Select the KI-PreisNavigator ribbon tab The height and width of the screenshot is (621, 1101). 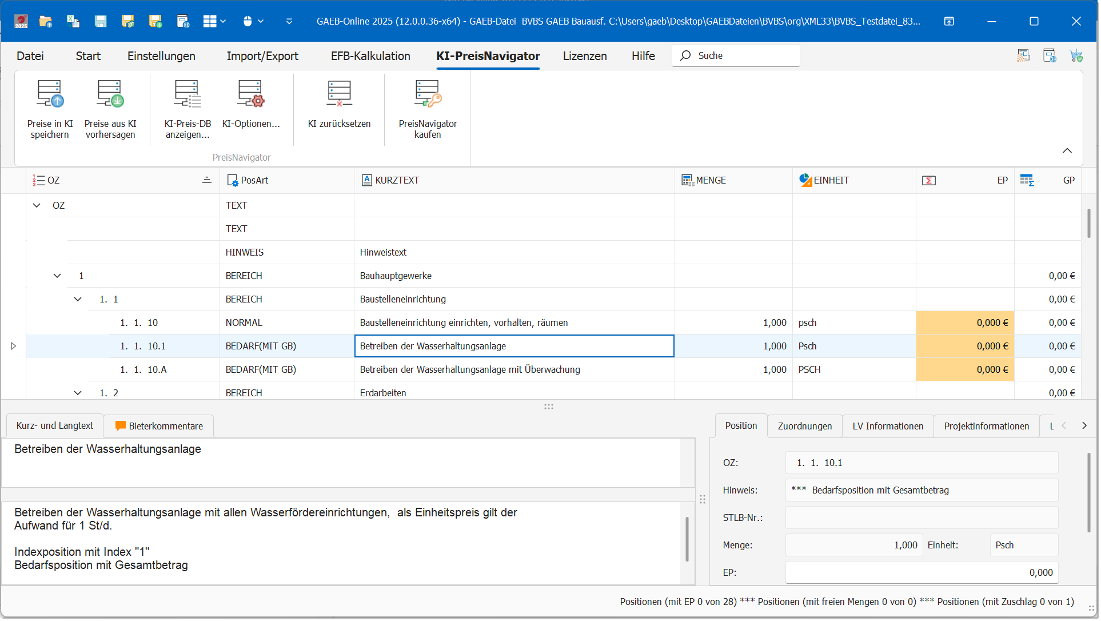pyautogui.click(x=488, y=56)
